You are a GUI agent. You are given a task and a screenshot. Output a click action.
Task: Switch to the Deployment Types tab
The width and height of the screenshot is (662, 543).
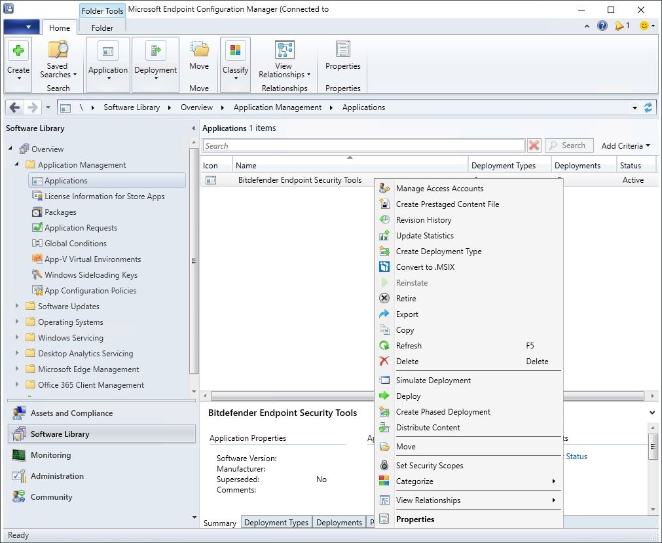click(276, 522)
